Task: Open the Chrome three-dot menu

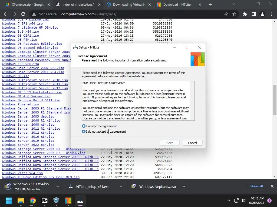Action: (271, 14)
